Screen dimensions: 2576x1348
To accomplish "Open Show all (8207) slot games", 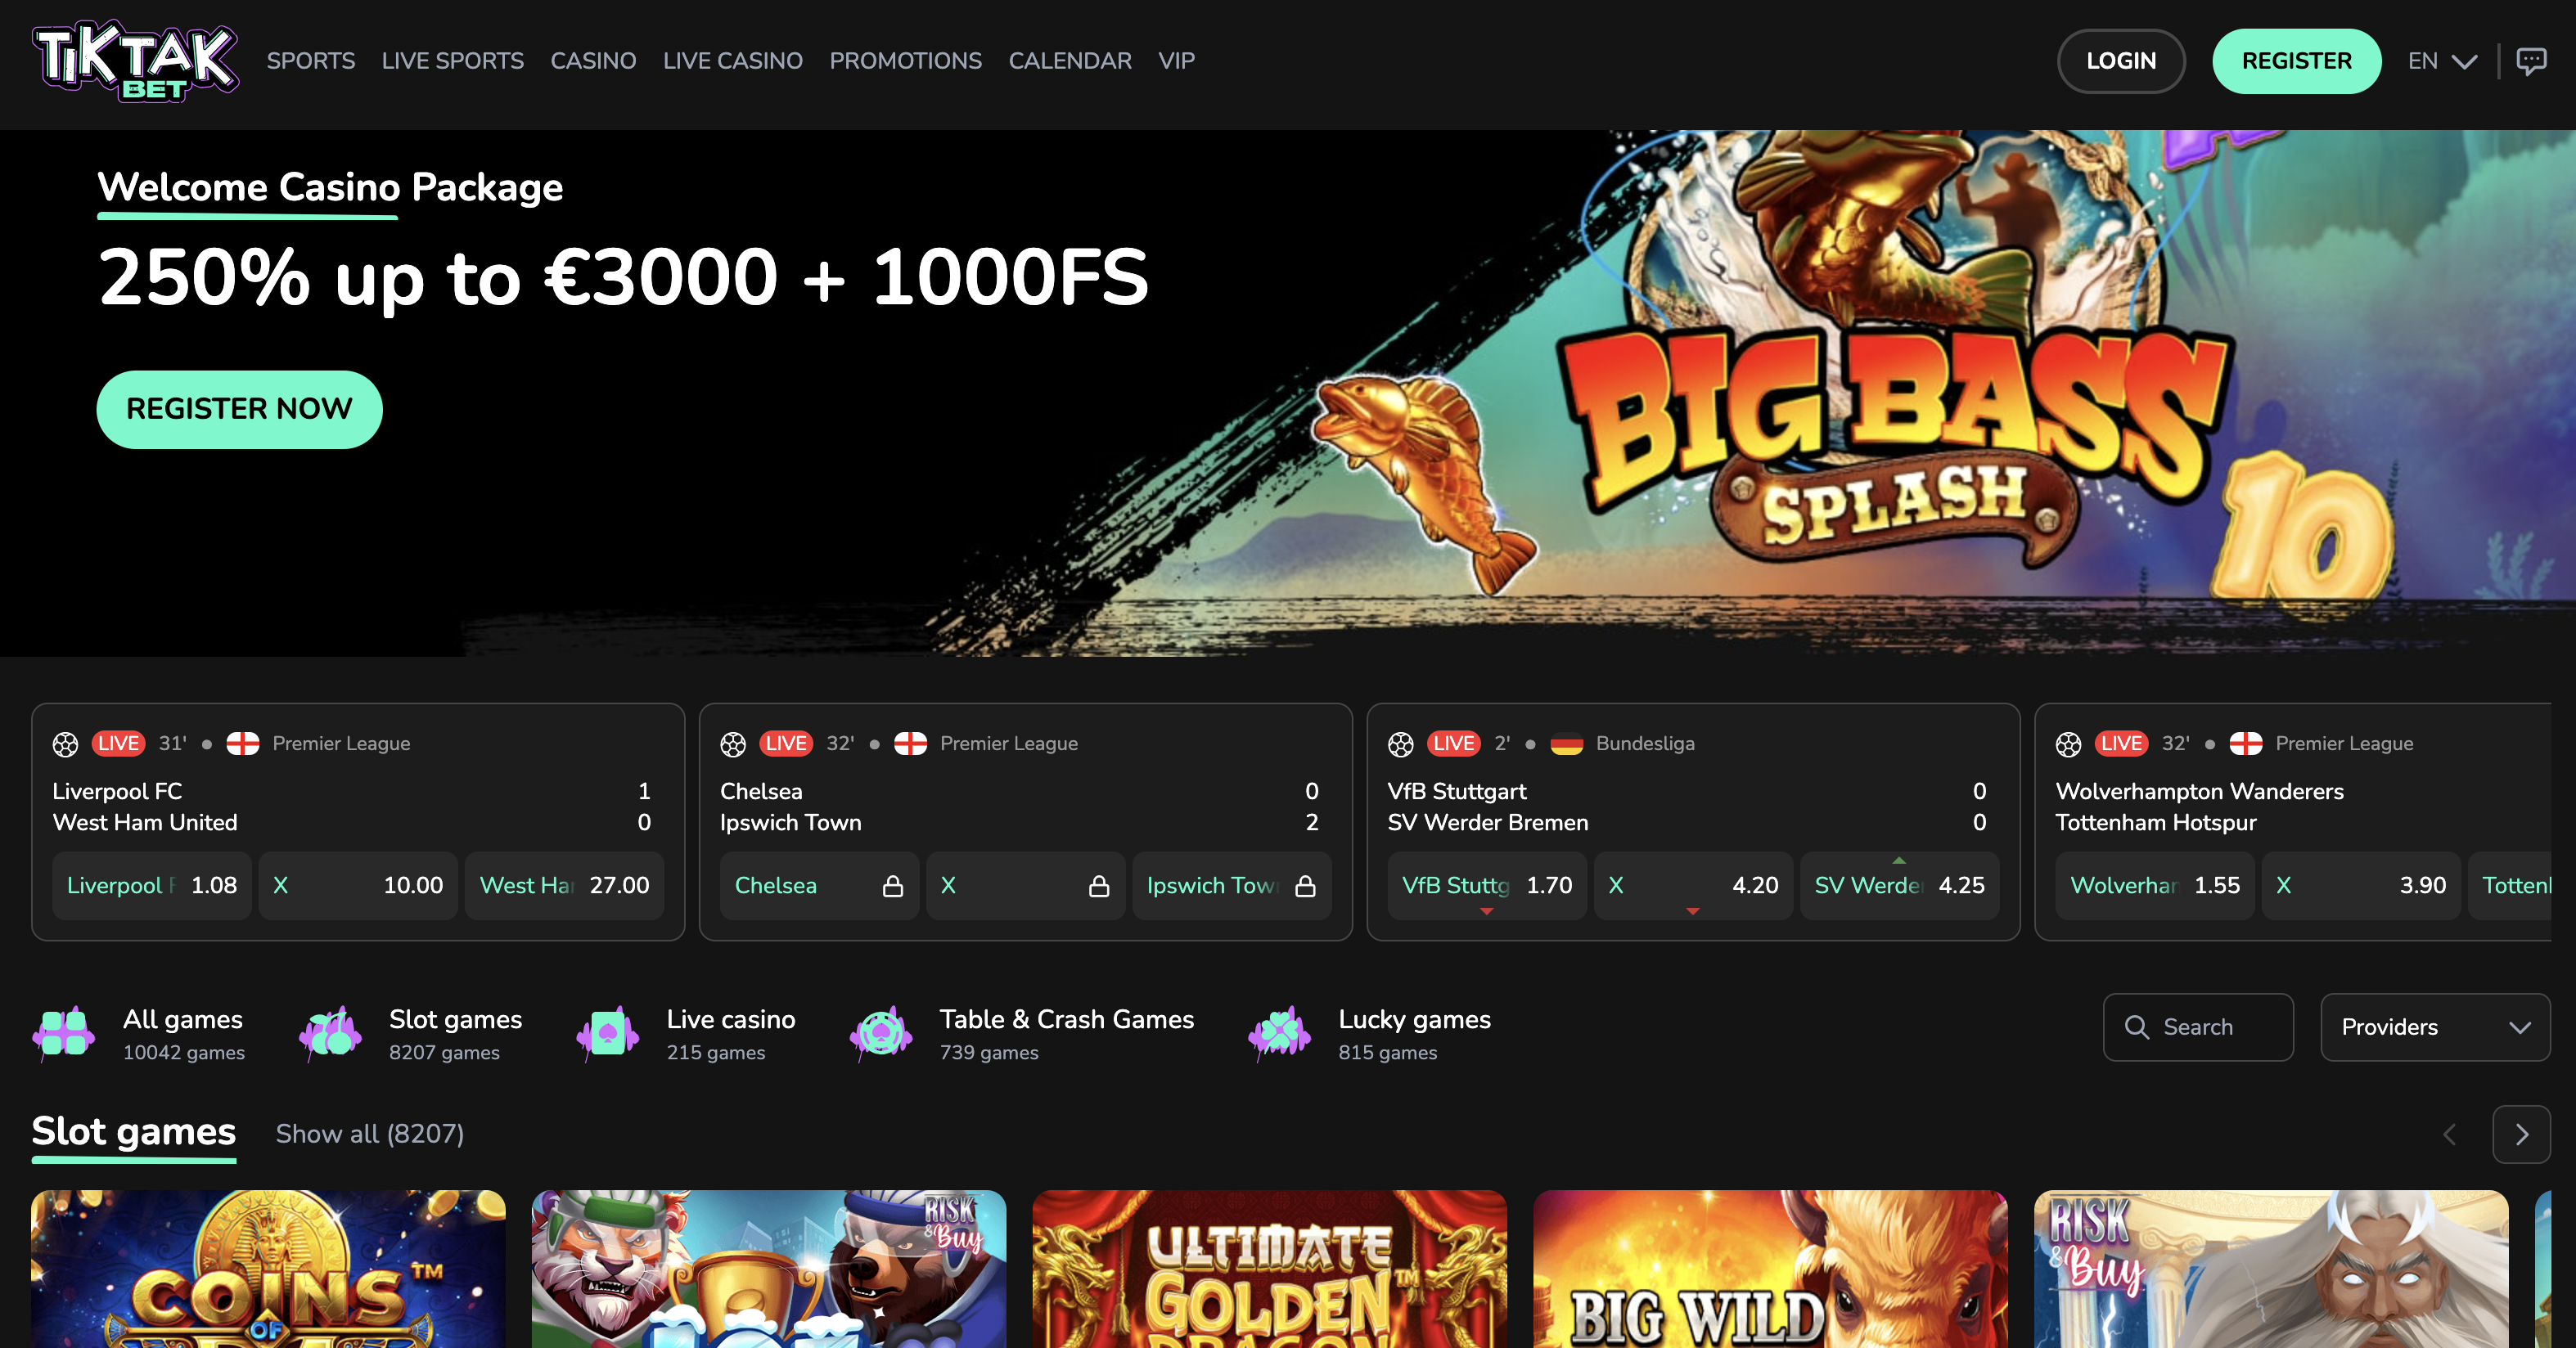I will pos(370,1135).
